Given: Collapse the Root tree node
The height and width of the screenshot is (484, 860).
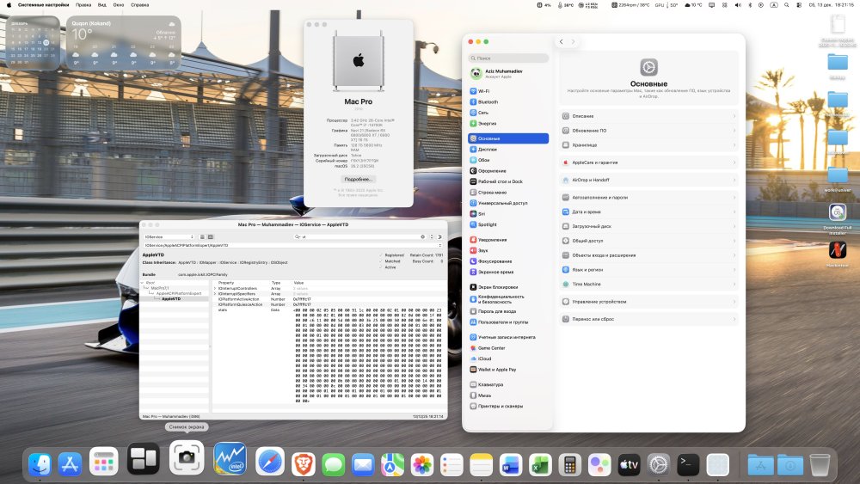Looking at the screenshot, I should tap(142, 283).
